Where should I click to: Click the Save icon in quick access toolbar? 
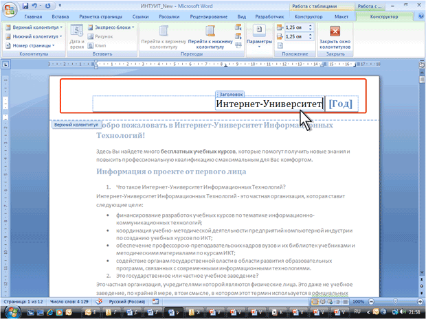[25, 5]
